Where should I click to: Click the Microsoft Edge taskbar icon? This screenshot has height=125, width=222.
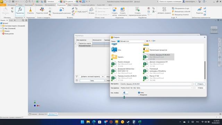[94, 122]
